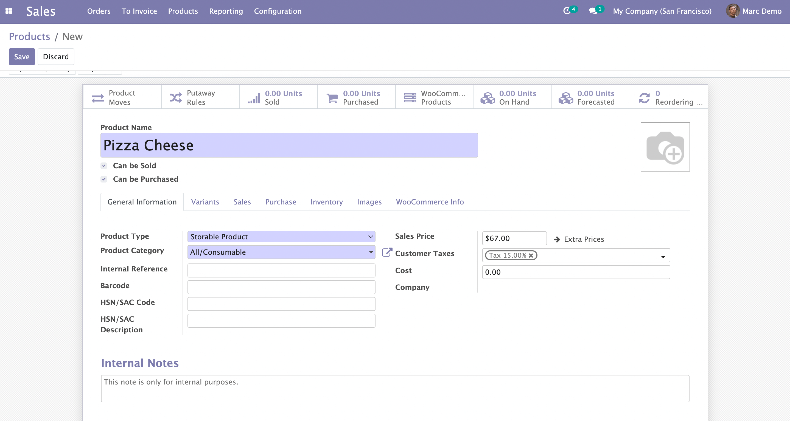The width and height of the screenshot is (790, 421).
Task: Switch to the Inventory tab
Action: [326, 202]
